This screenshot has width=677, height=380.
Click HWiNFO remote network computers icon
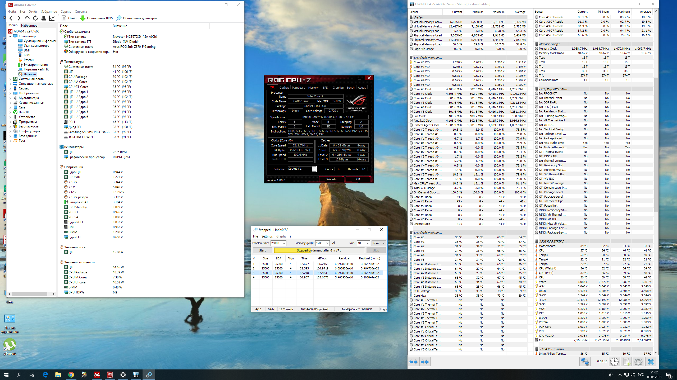(x=585, y=362)
